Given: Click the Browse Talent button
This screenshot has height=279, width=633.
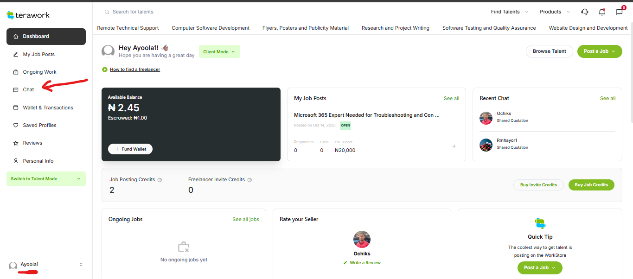Looking at the screenshot, I should pos(549,51).
